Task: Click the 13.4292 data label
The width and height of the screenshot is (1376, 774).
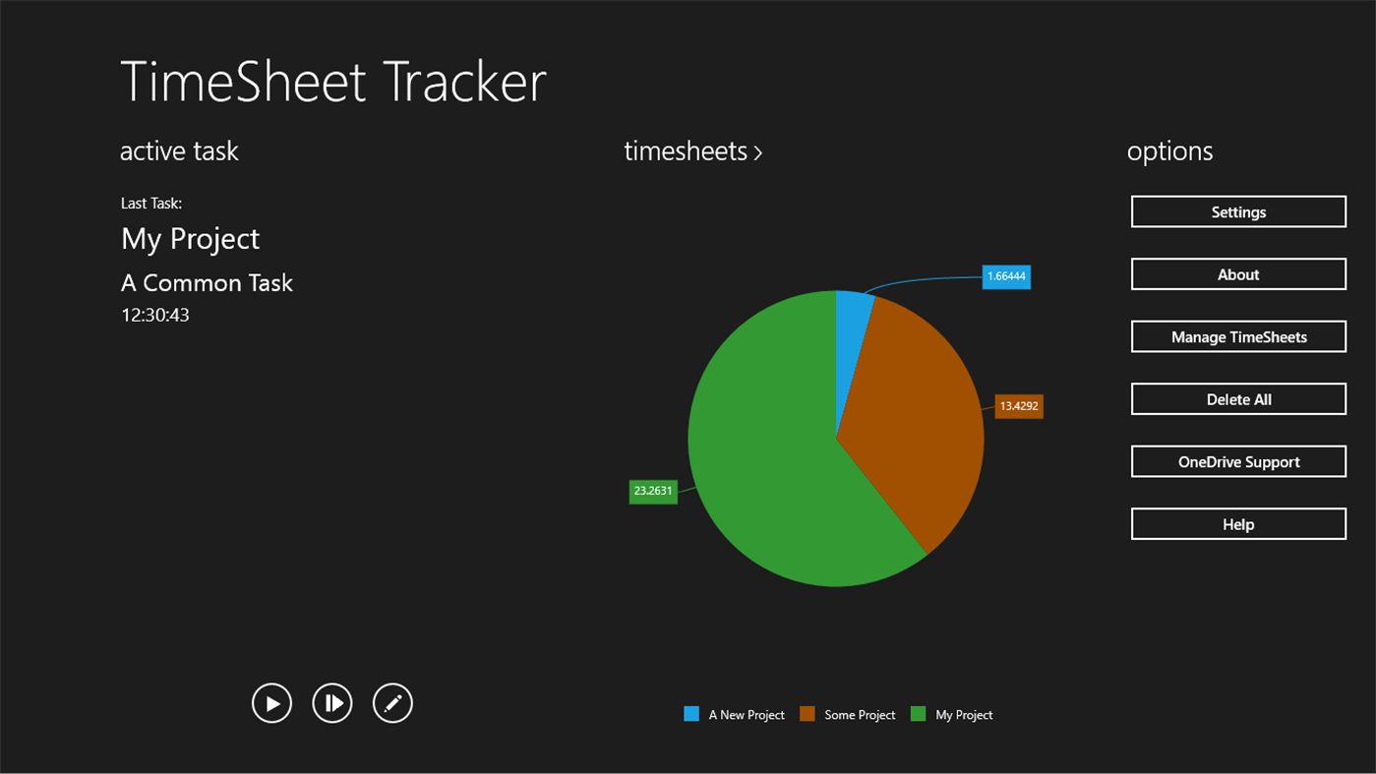Action: [x=1018, y=405]
